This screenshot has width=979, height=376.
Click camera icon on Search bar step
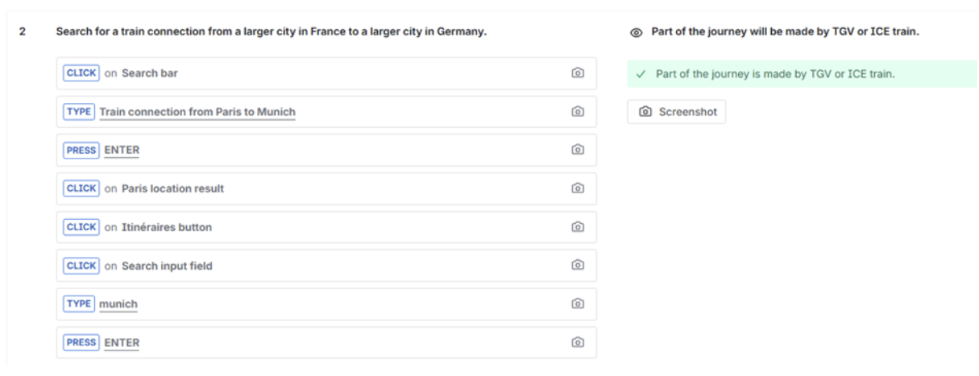(x=577, y=73)
